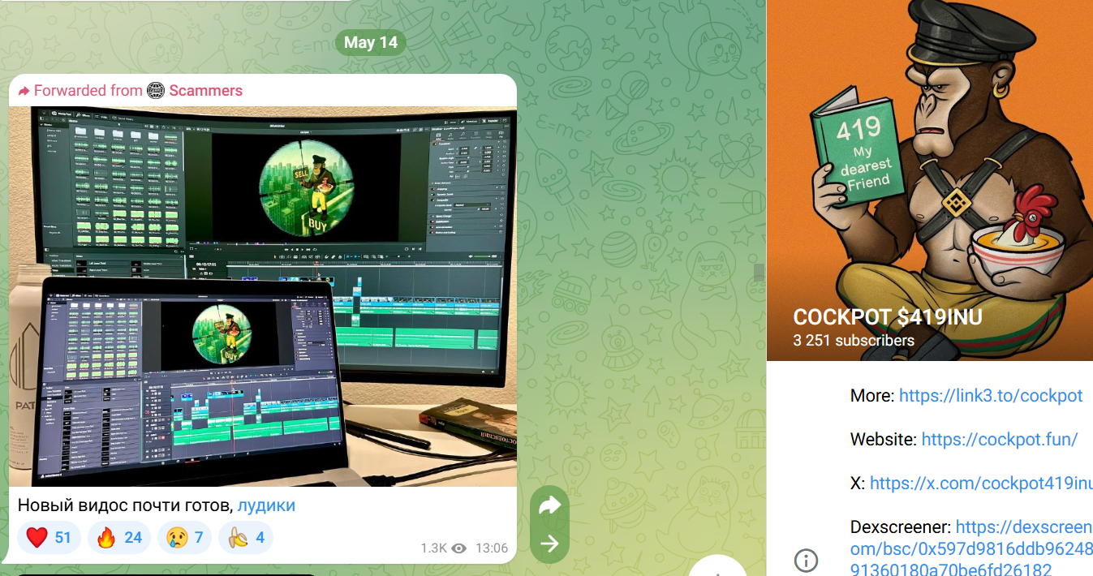Image resolution: width=1093 pixels, height=576 pixels.
Task: Click the 3 251 subscribers text
Action: [x=854, y=341]
